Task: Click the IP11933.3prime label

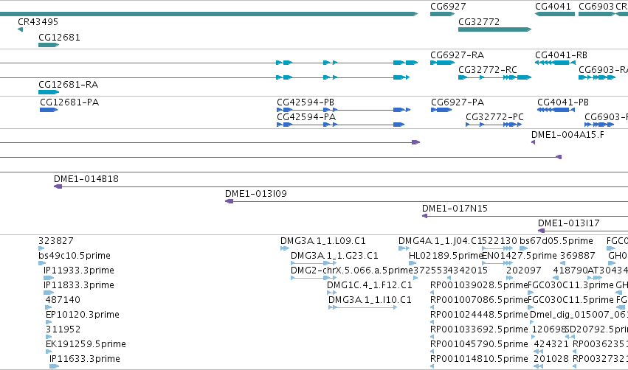Action: 78,270
